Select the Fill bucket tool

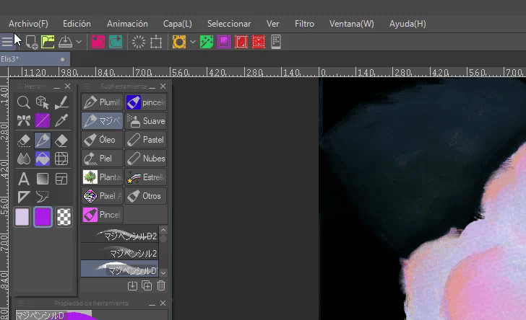click(42, 159)
